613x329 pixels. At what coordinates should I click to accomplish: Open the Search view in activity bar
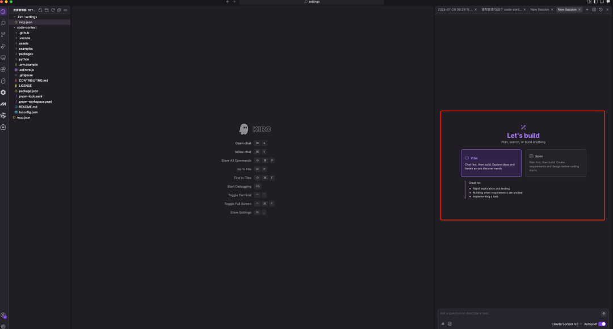pyautogui.click(x=3, y=23)
